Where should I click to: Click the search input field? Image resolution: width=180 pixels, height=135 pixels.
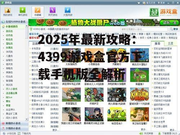tap(144, 29)
